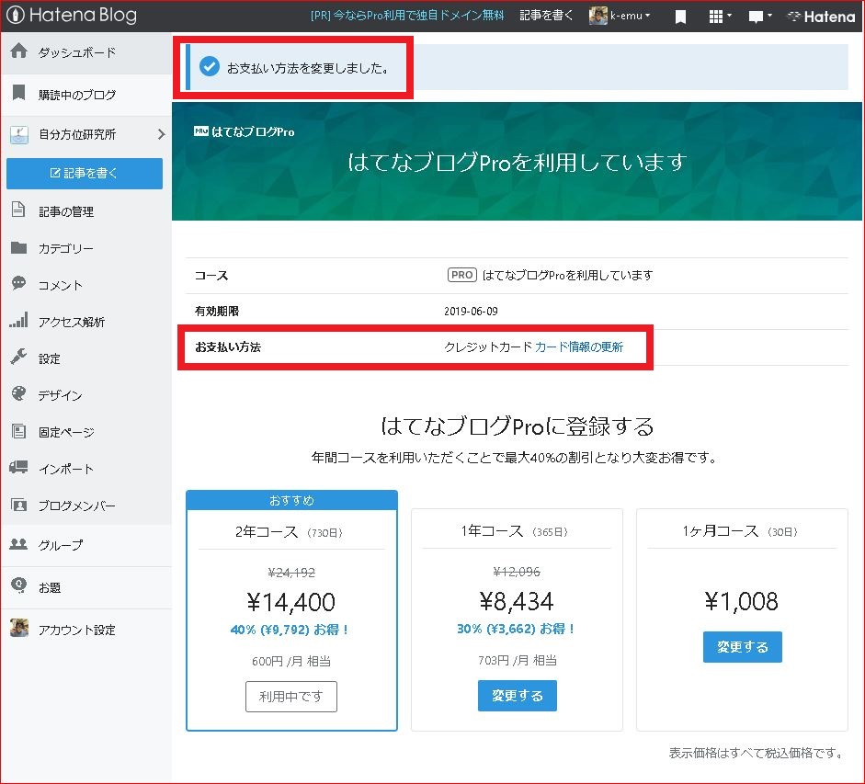
Task: Go to Hatena portal logo
Action: (821, 17)
